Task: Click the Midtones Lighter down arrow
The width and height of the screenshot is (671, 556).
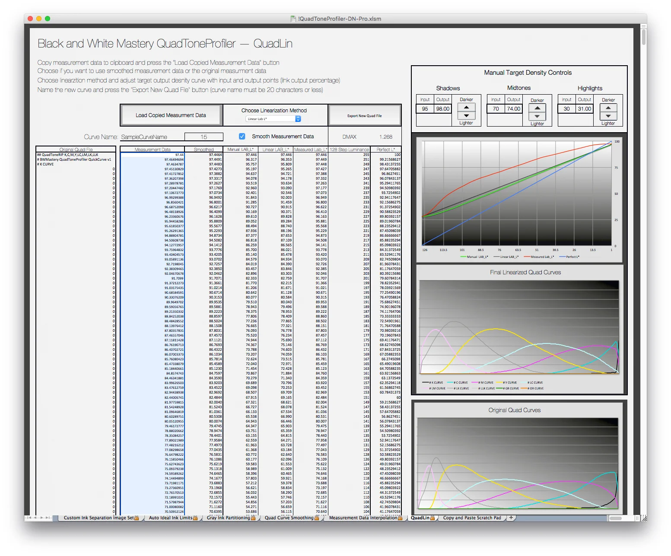Action: (537, 117)
